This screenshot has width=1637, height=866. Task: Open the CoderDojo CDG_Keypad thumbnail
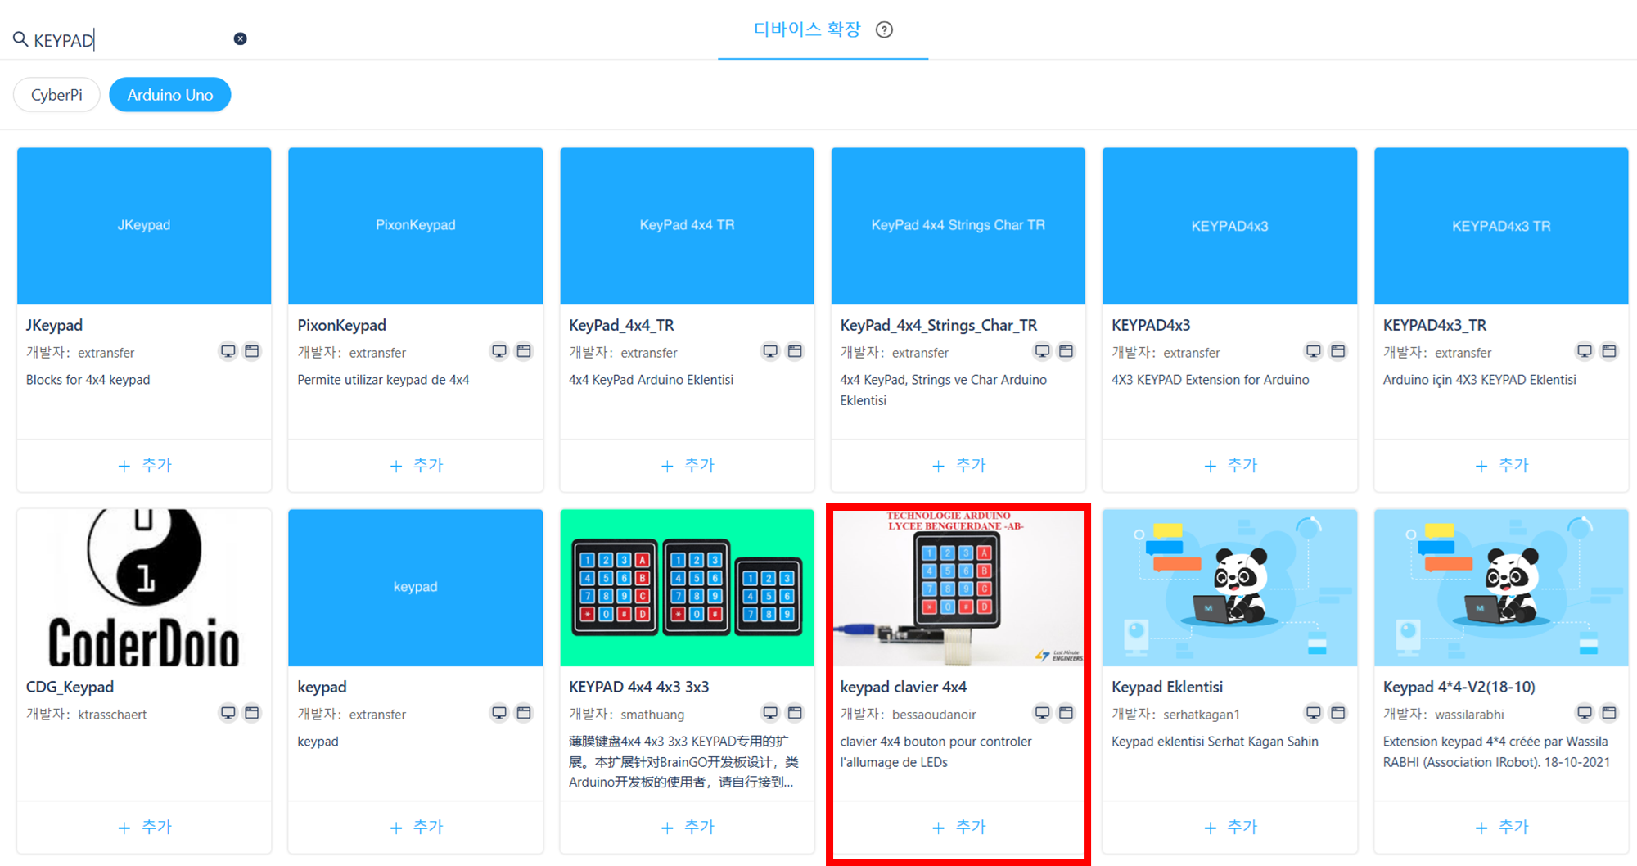coord(144,587)
